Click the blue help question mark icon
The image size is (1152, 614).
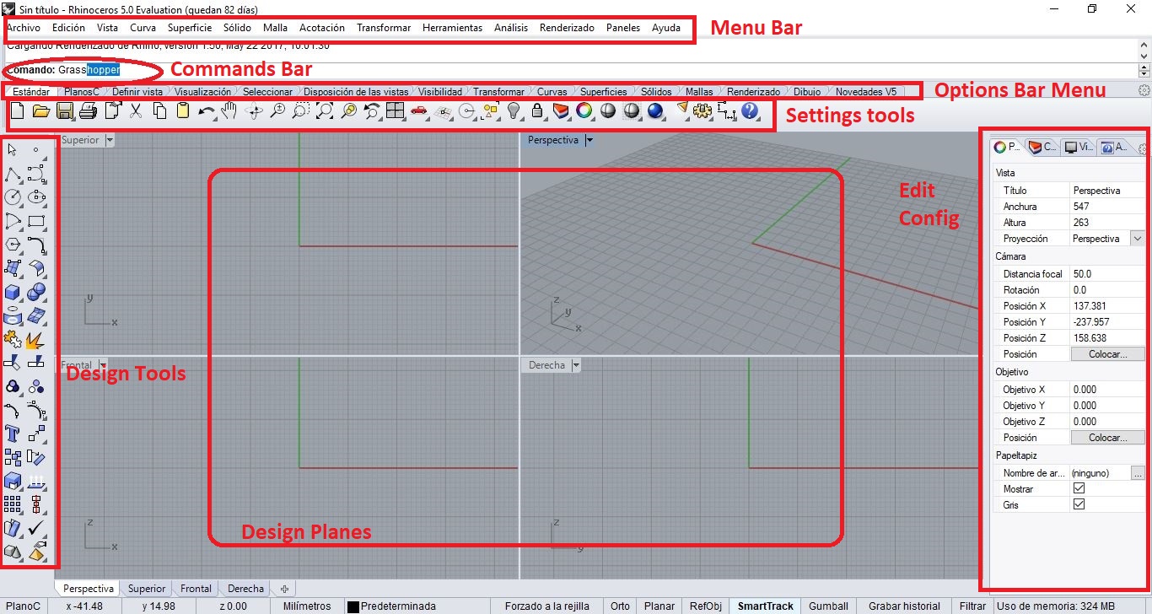pyautogui.click(x=750, y=110)
